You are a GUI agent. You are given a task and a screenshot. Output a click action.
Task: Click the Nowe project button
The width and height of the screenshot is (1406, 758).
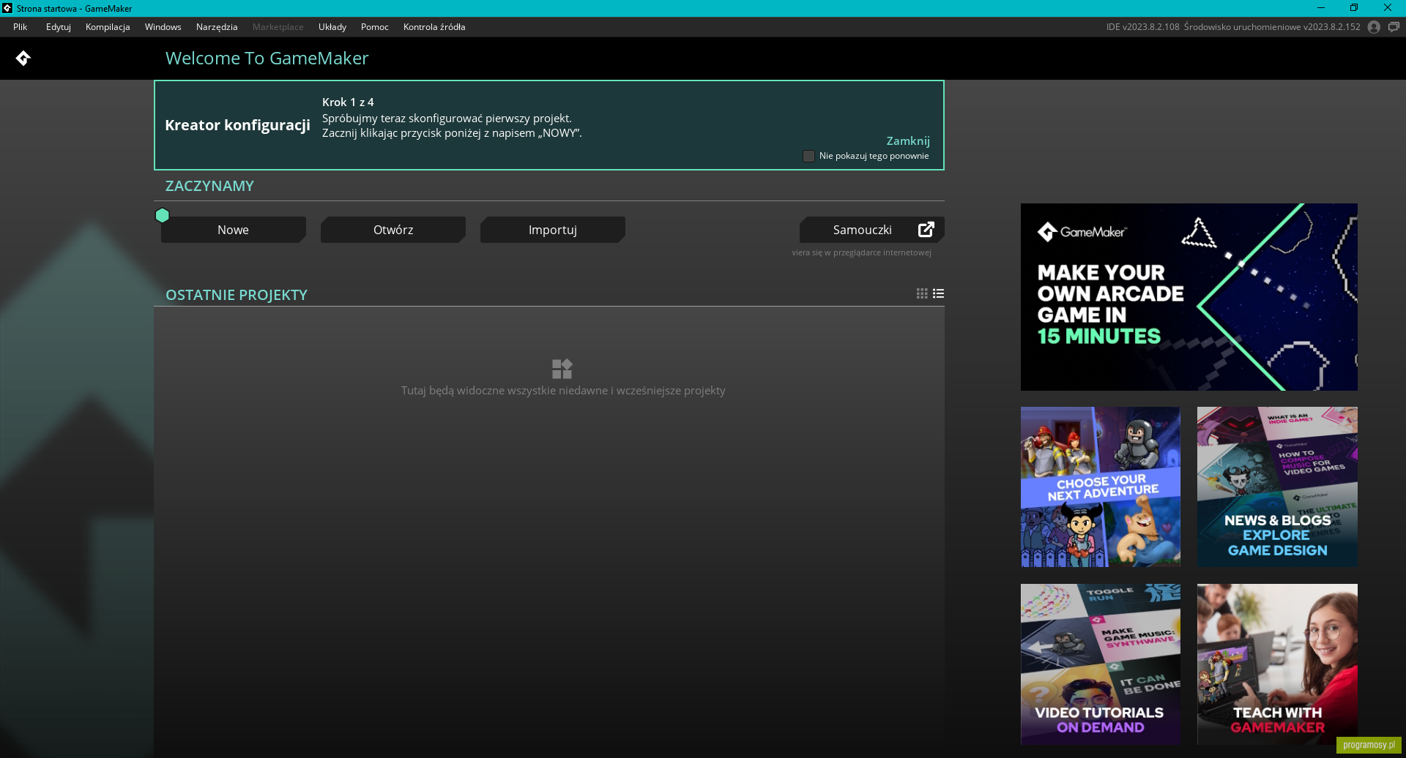point(233,230)
